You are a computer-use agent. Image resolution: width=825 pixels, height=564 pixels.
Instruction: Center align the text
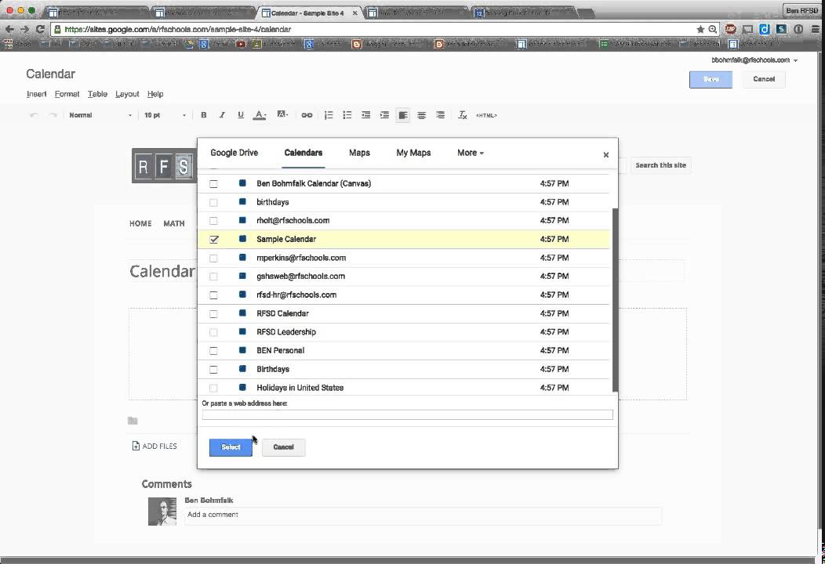[421, 115]
